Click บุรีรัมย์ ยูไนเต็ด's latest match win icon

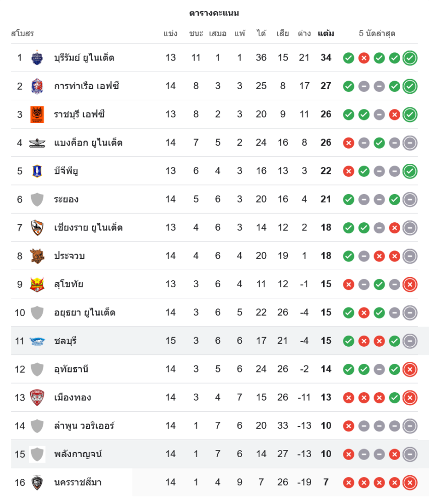pos(410,58)
